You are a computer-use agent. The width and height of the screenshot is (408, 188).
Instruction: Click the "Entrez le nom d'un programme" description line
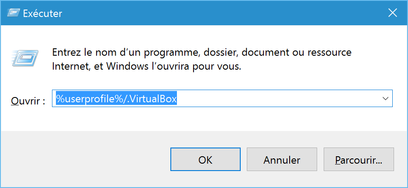click(x=202, y=53)
